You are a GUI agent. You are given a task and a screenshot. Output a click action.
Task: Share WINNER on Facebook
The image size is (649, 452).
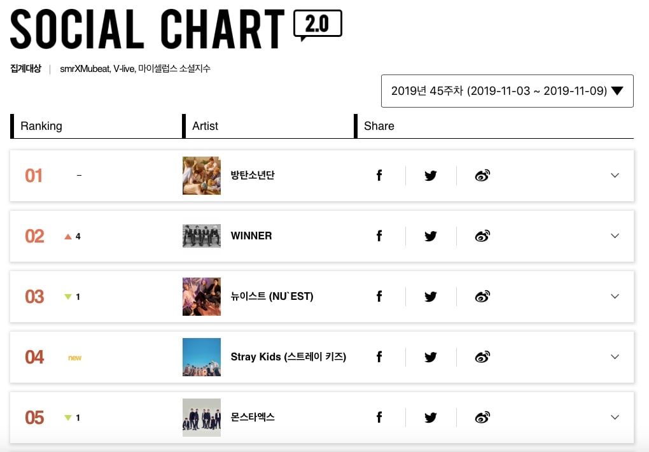tap(379, 236)
